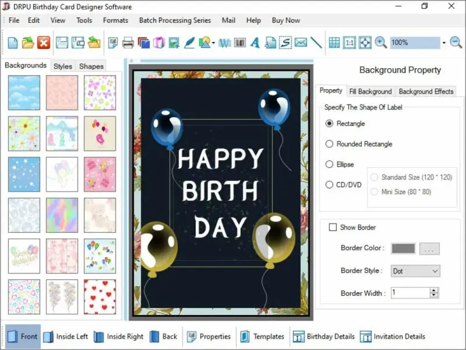Select the blue stars background thumbnail
The width and height of the screenshot is (466, 350).
coord(24,174)
